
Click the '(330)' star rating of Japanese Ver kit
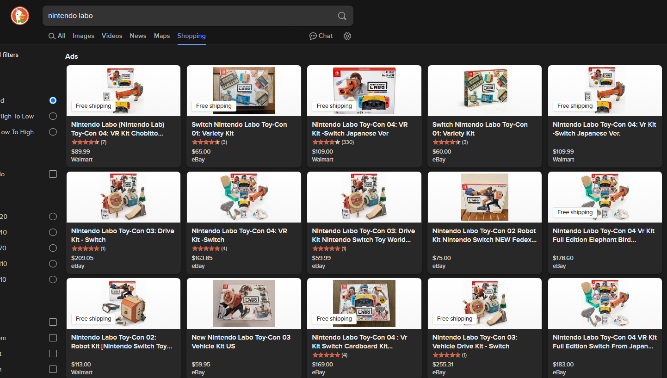tap(333, 142)
